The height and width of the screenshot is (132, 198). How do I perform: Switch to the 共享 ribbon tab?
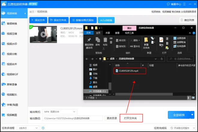click(108, 33)
